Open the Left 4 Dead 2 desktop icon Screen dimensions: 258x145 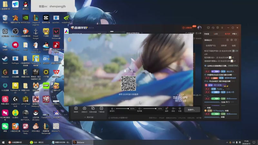[x=25, y=101]
